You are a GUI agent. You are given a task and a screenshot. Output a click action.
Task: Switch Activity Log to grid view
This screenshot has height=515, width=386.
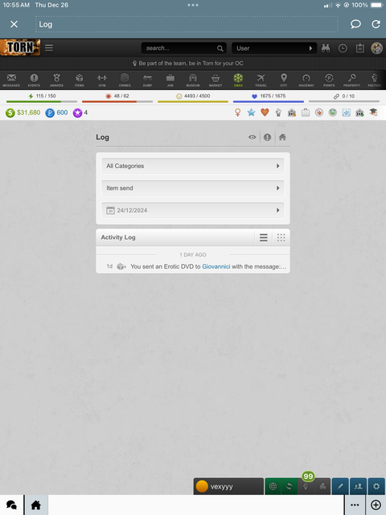[x=281, y=237]
